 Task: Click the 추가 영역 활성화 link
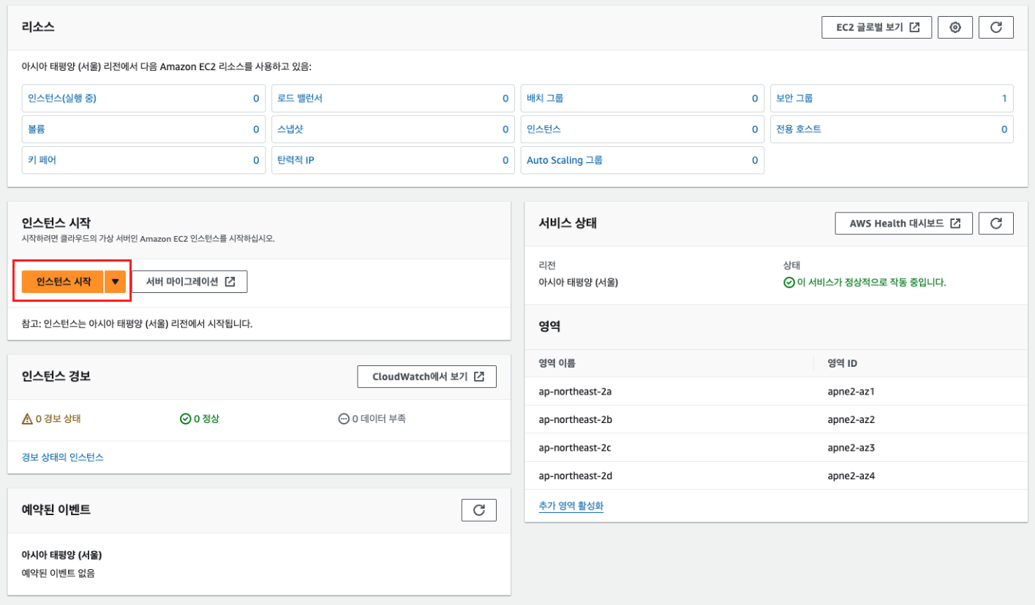(571, 506)
